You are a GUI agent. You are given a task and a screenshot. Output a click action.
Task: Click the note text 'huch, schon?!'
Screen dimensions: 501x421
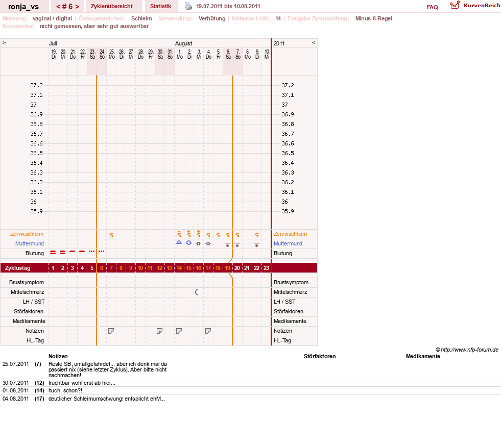click(65, 390)
